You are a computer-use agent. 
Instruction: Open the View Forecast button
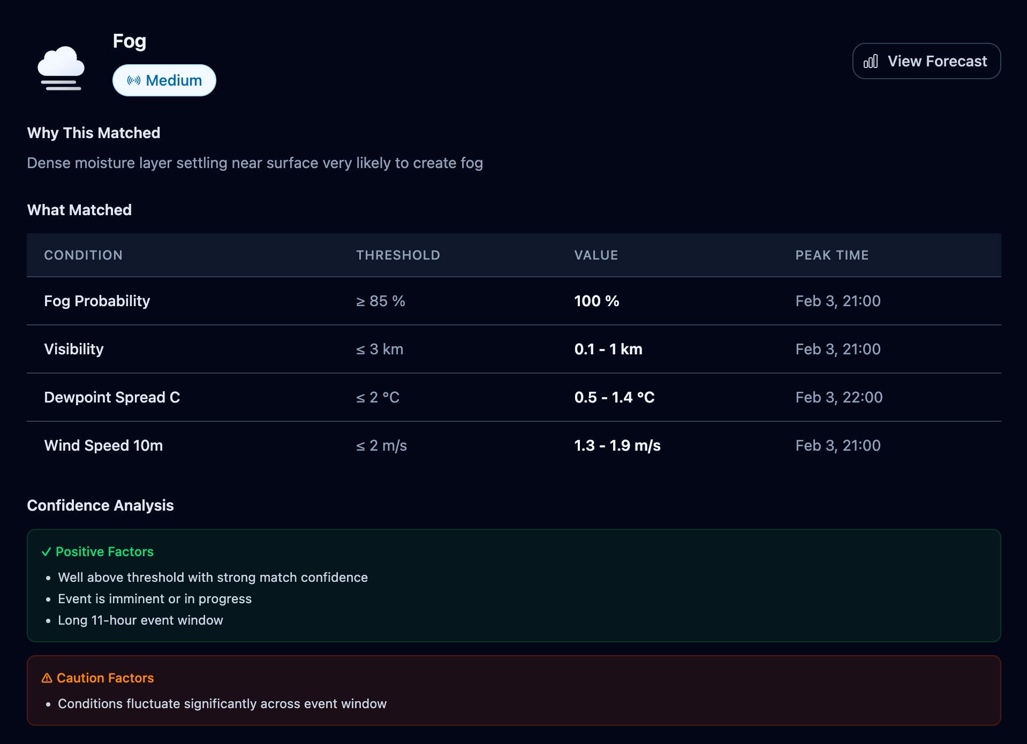tap(926, 61)
